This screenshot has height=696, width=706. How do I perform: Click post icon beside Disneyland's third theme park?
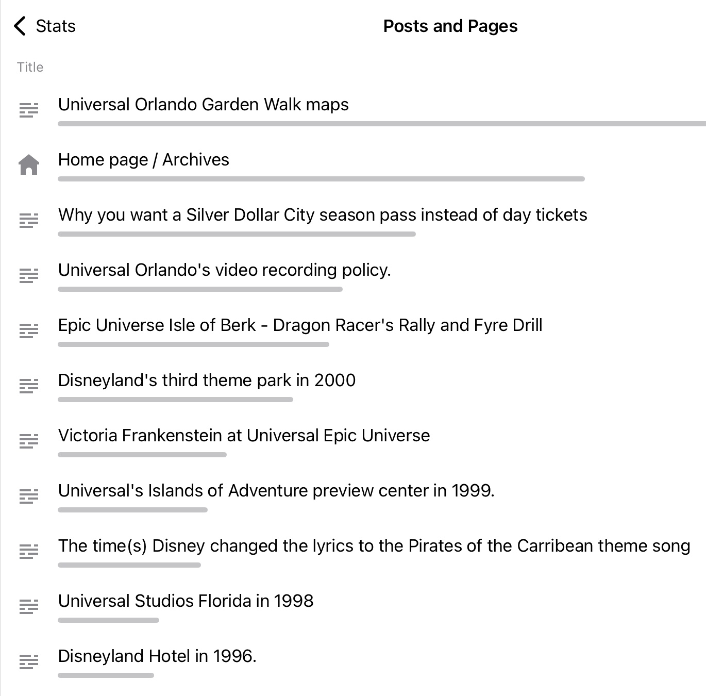click(x=29, y=386)
